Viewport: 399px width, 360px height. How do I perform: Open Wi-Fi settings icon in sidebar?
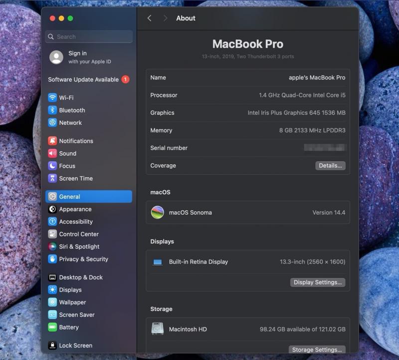[x=52, y=97]
